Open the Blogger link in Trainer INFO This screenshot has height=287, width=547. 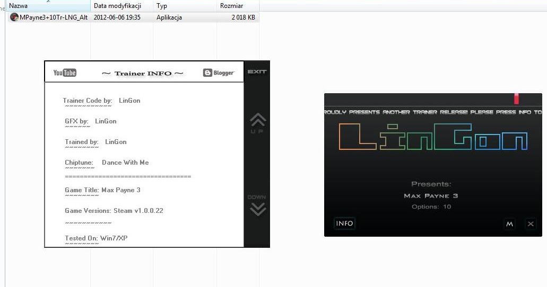219,73
